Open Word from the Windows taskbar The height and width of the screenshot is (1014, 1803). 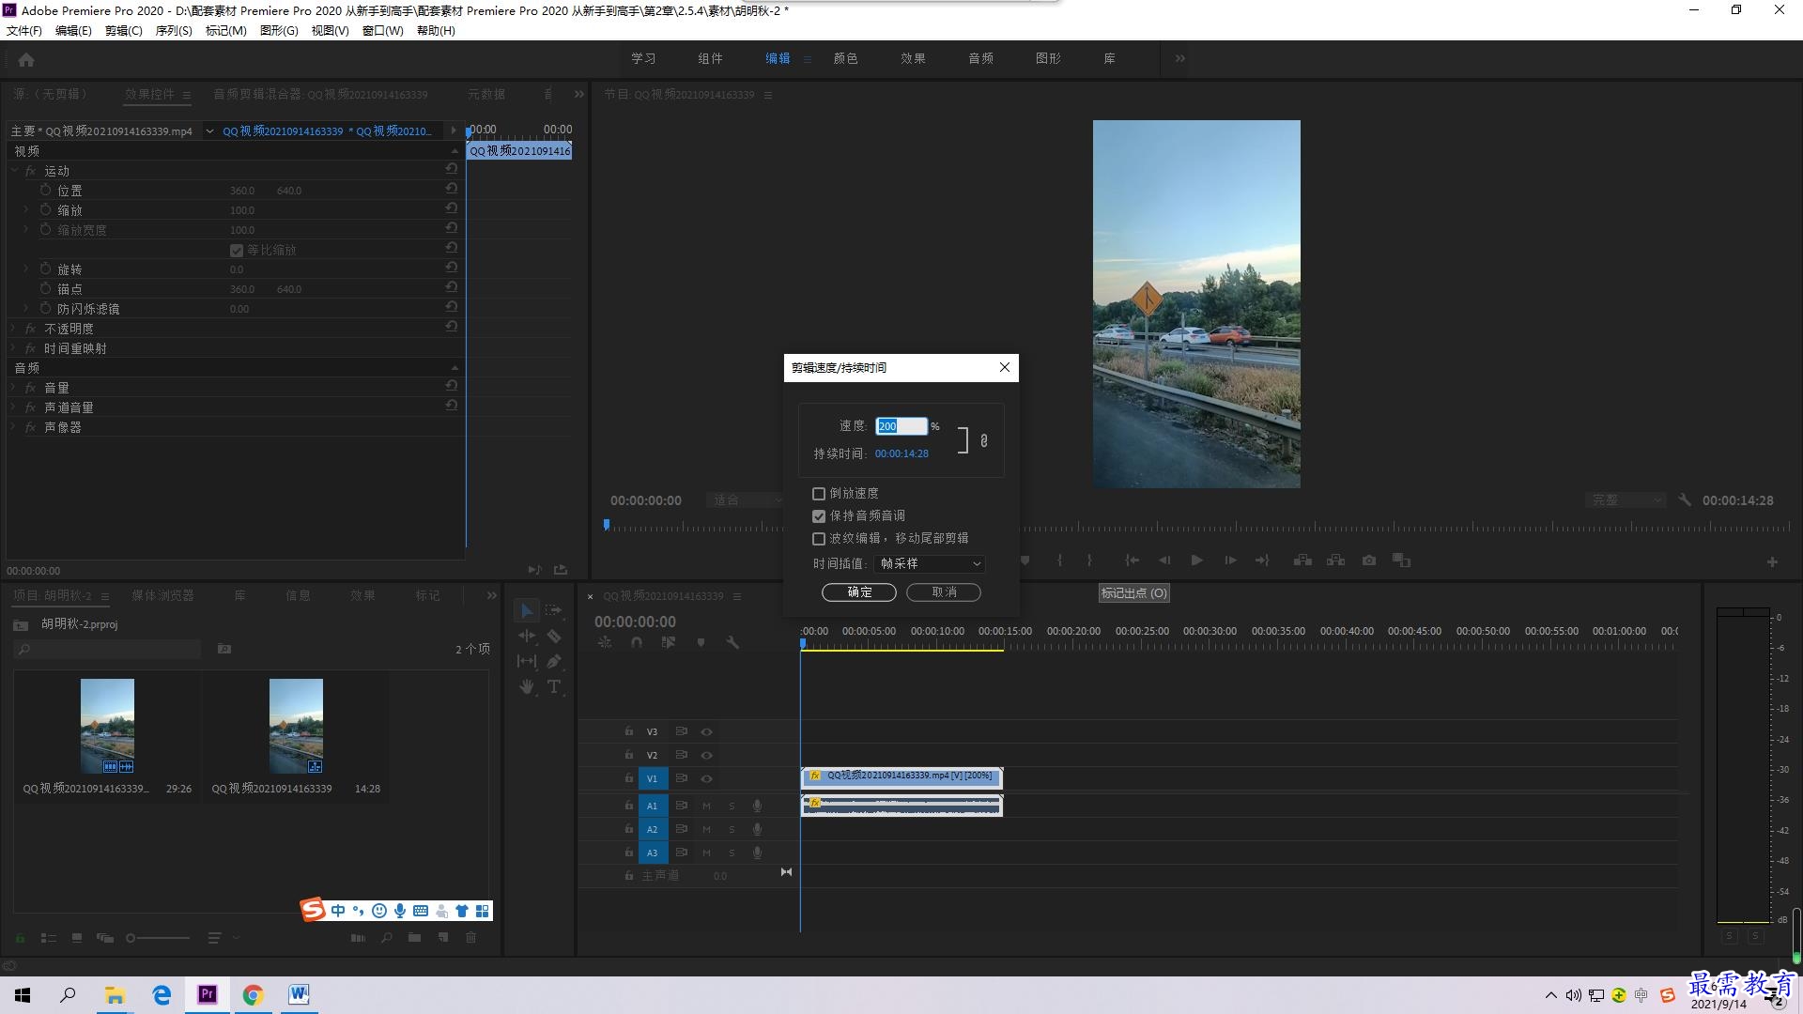pos(299,994)
